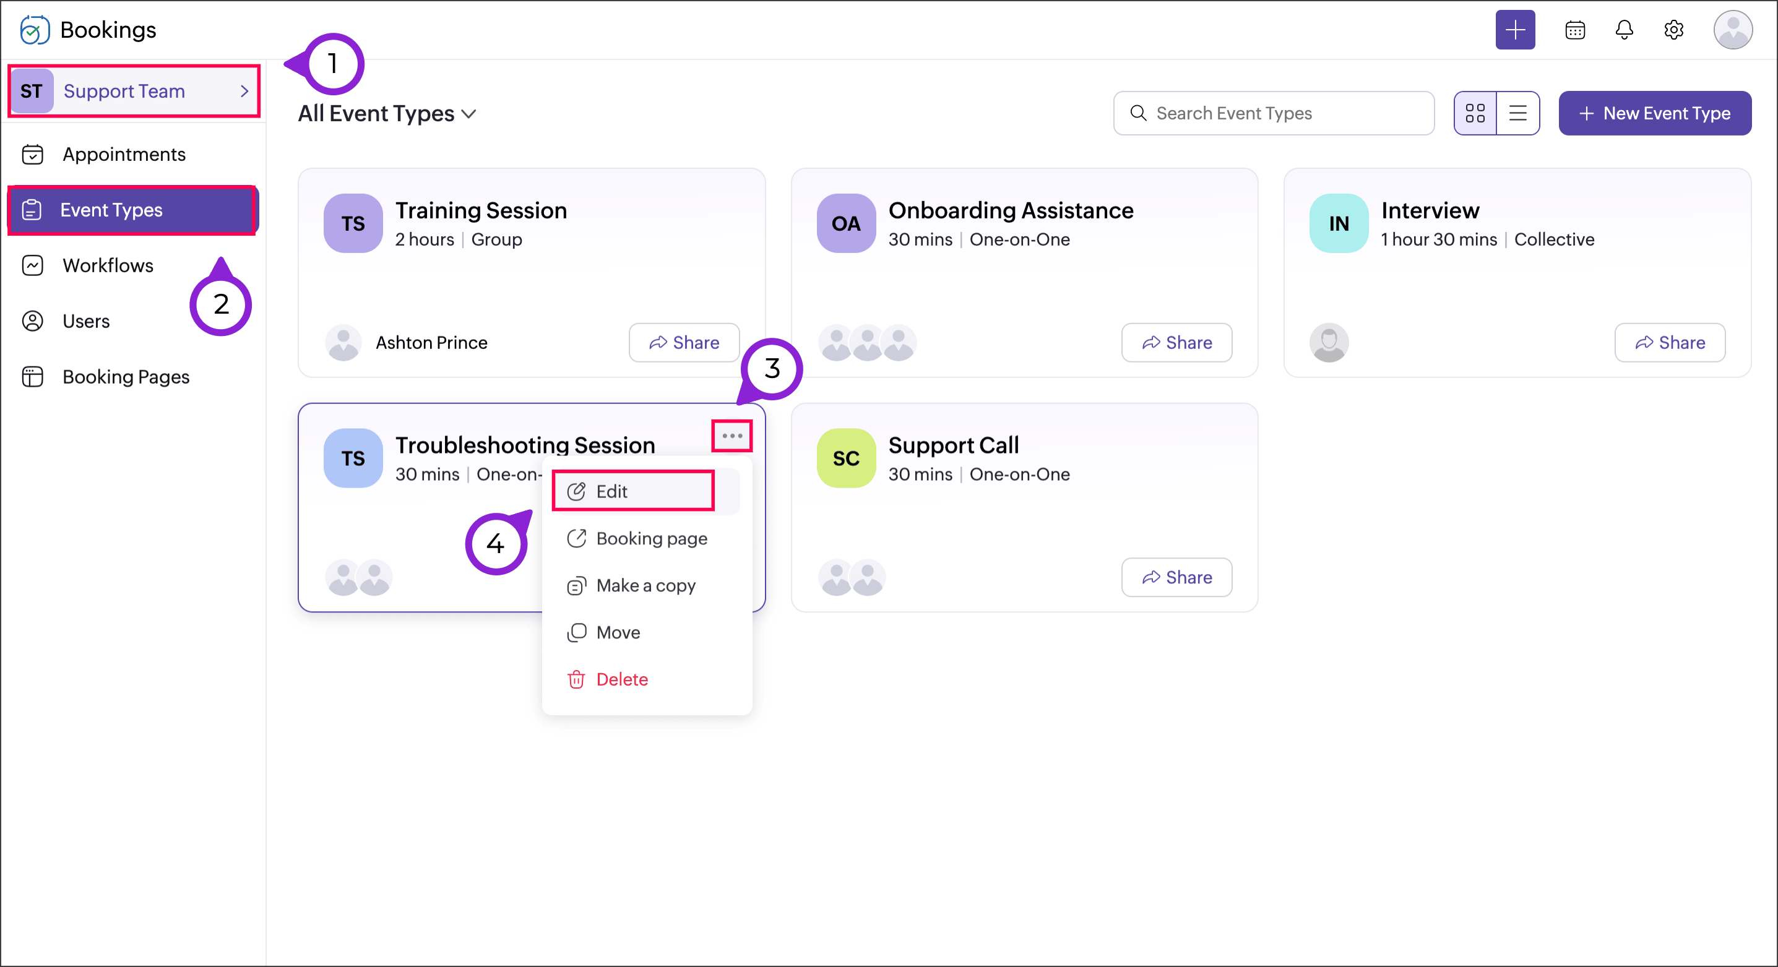The width and height of the screenshot is (1778, 967).
Task: Click the user profile avatar
Action: [1732, 30]
